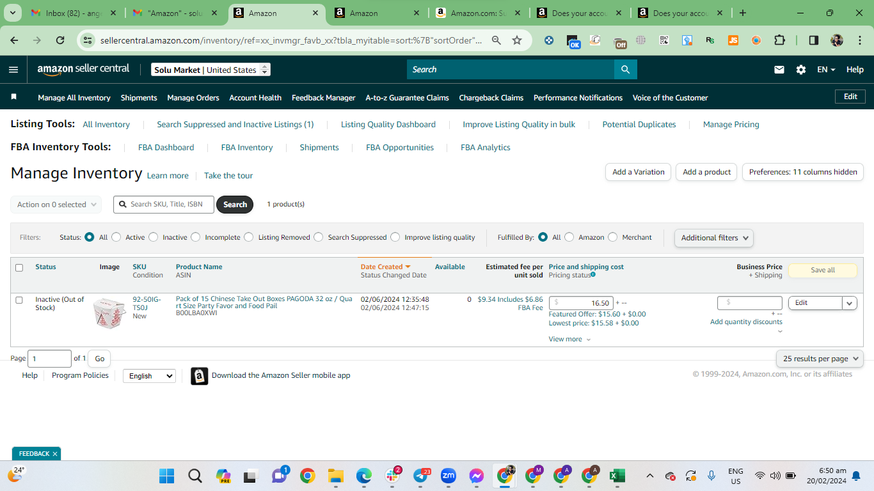The height and width of the screenshot is (491, 874).
Task: Select Fulfilled By Amazon radio button
Action: [x=569, y=237]
